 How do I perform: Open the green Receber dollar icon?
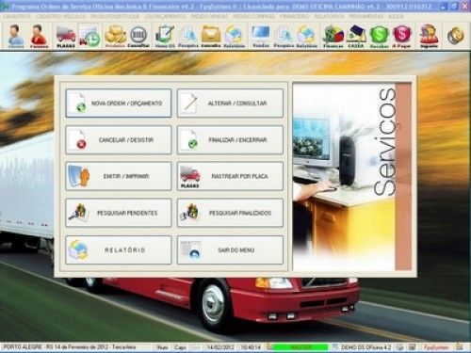point(379,37)
